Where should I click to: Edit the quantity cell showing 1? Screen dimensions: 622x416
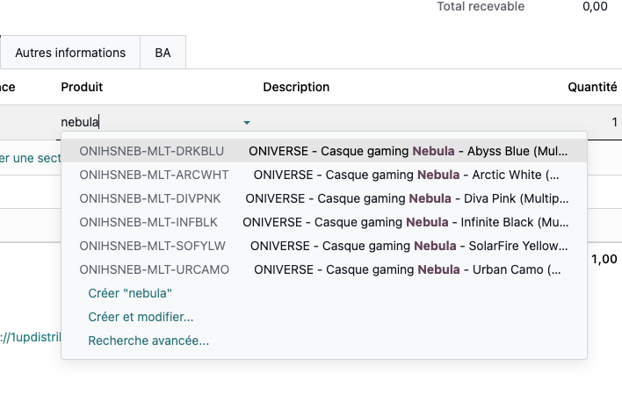[x=614, y=122]
